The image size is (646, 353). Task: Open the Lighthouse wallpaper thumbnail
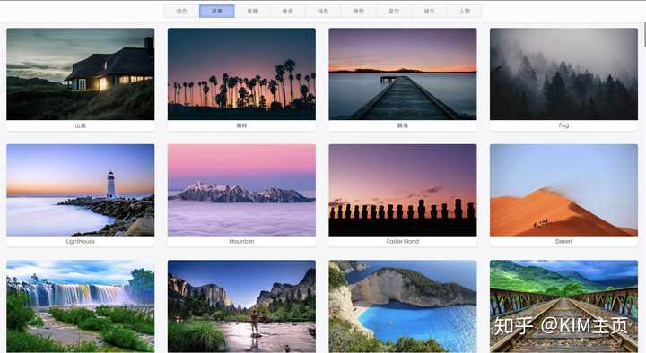81,190
